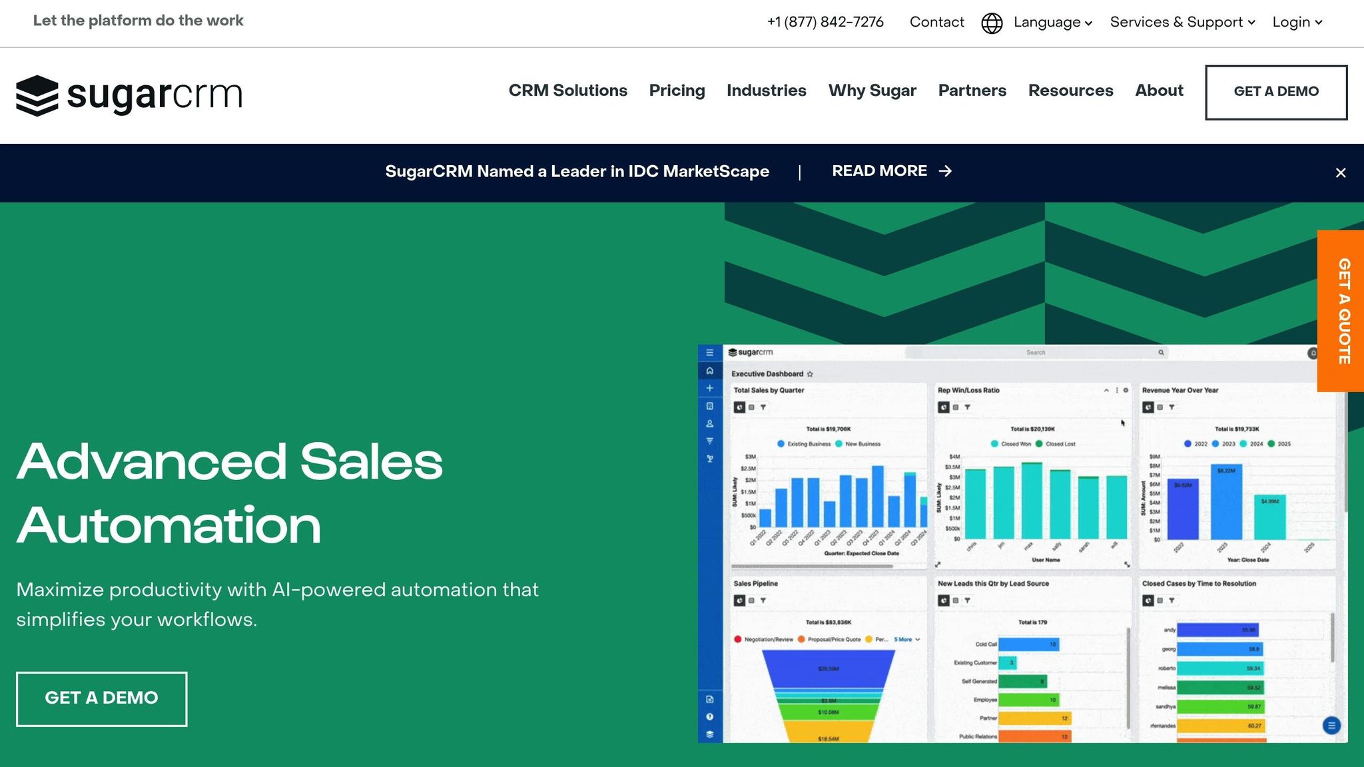1364x767 pixels.
Task: Click the SugarCRM logo in the site header
Action: [129, 95]
